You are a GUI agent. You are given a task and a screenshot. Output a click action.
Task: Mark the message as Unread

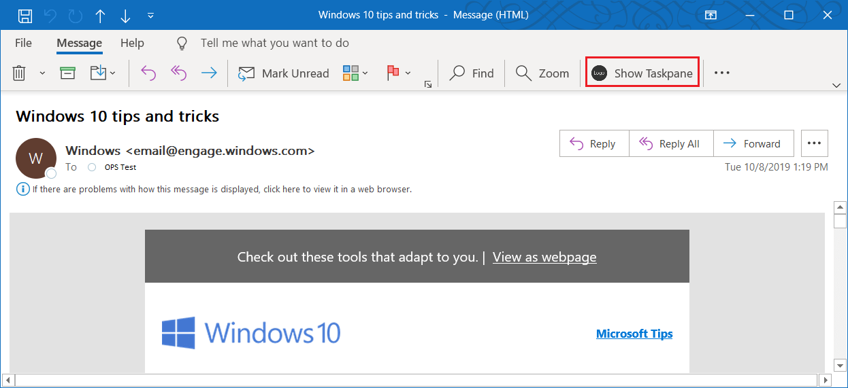pyautogui.click(x=283, y=73)
